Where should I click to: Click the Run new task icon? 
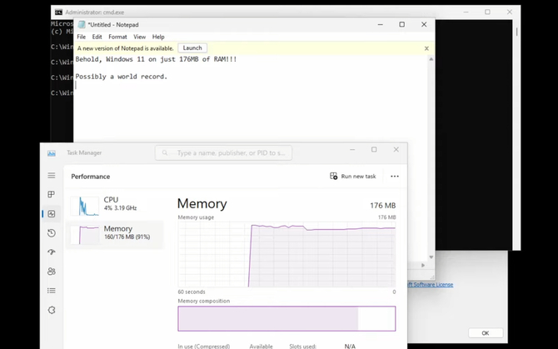(x=333, y=176)
